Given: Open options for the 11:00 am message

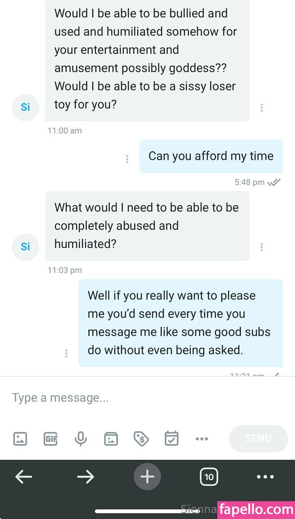Looking at the screenshot, I should click(261, 108).
